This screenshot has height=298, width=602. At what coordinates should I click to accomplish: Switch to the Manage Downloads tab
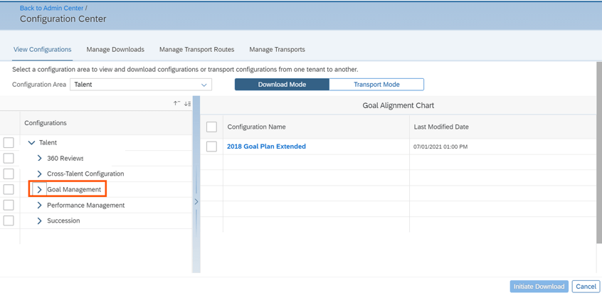point(115,50)
